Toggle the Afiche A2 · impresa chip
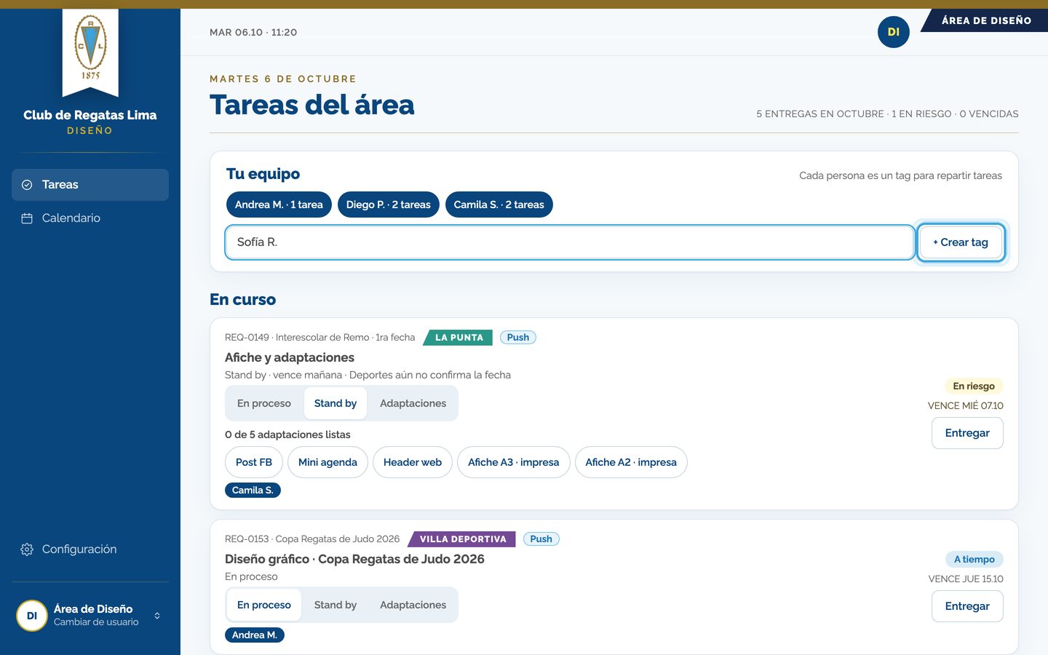 [x=631, y=462]
